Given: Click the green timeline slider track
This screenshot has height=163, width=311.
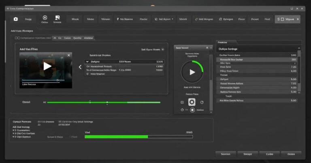Looking at the screenshot, I should tap(104, 102).
